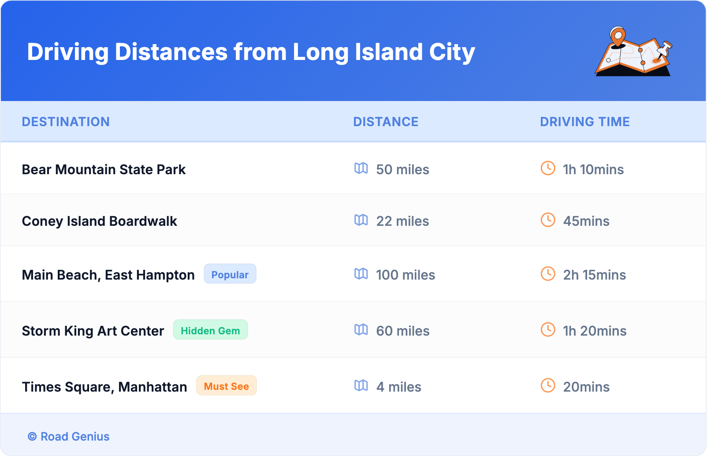Image resolution: width=707 pixels, height=456 pixels.
Task: Select the Hidden Gem badge
Action: coord(210,330)
